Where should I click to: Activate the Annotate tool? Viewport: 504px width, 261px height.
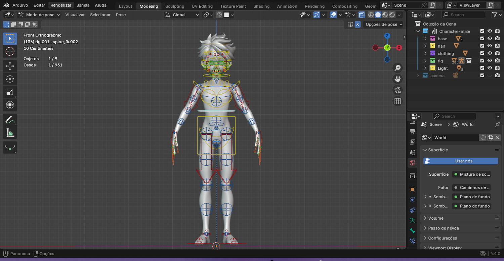[10, 120]
